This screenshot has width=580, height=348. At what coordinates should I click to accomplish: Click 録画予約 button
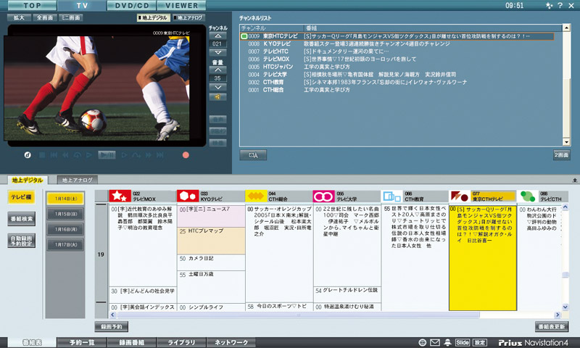[112, 326]
